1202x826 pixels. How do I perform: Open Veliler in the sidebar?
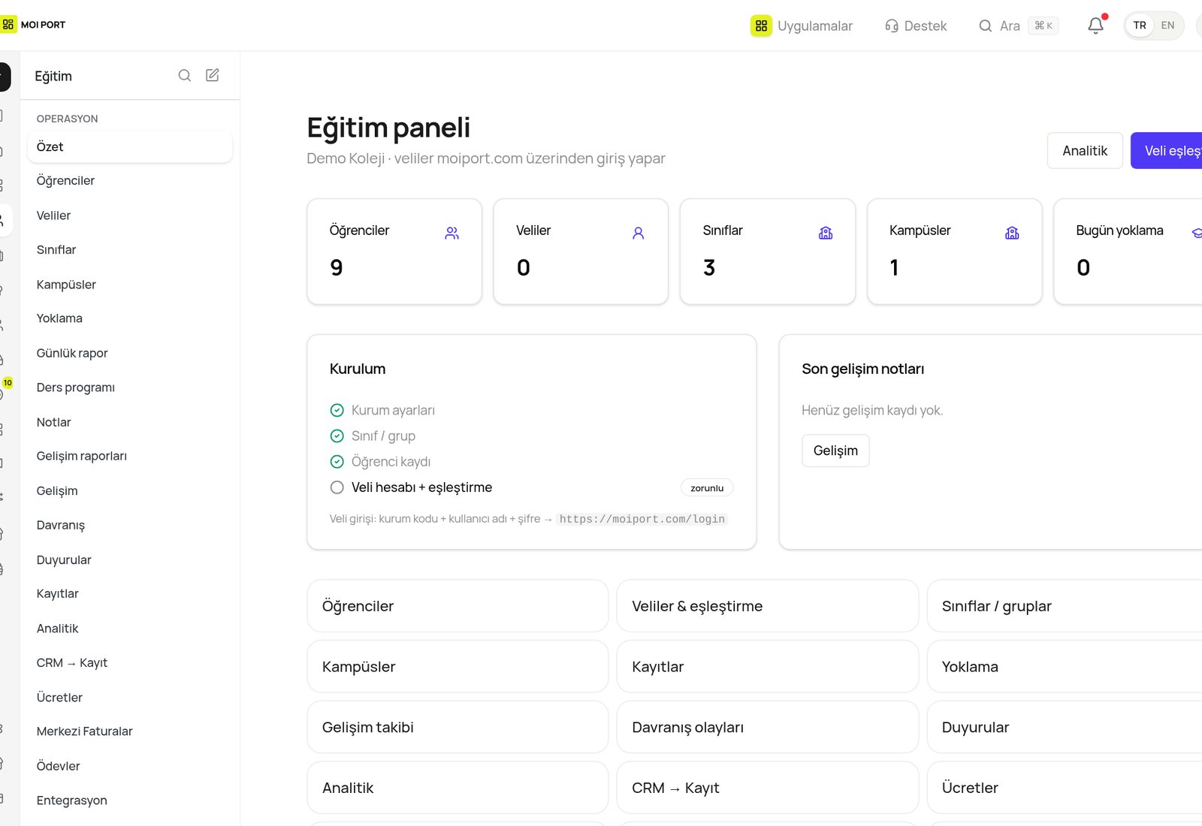click(x=130, y=216)
